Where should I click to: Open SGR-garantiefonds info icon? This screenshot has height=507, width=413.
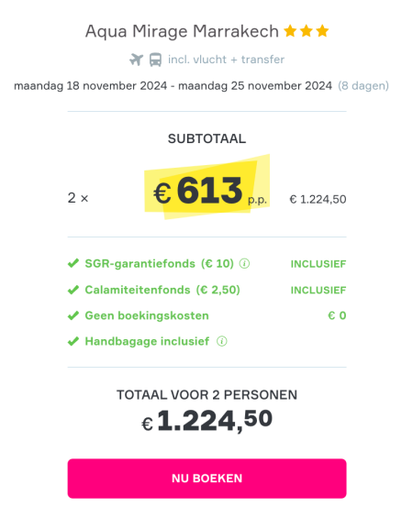244,264
